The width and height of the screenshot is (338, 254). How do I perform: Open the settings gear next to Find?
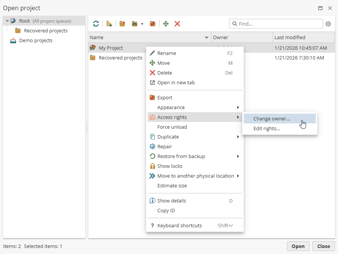point(328,24)
